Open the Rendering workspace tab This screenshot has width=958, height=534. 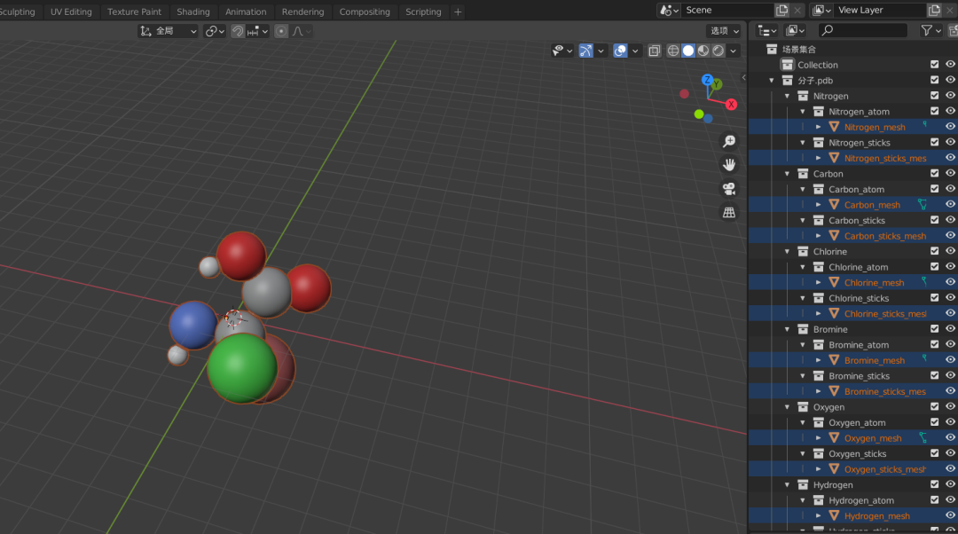pos(303,12)
